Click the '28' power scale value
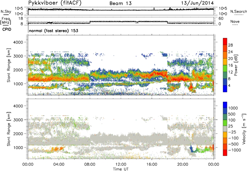Image resolution: width=247 pixels, height=171 pixels. [230, 45]
